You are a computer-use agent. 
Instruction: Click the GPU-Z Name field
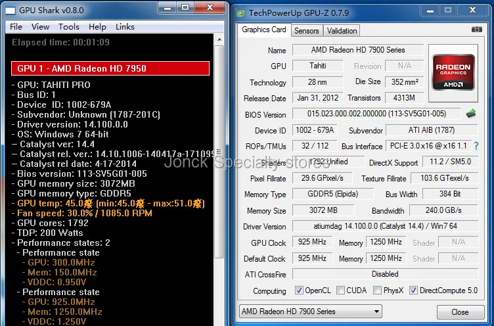[x=358, y=50]
